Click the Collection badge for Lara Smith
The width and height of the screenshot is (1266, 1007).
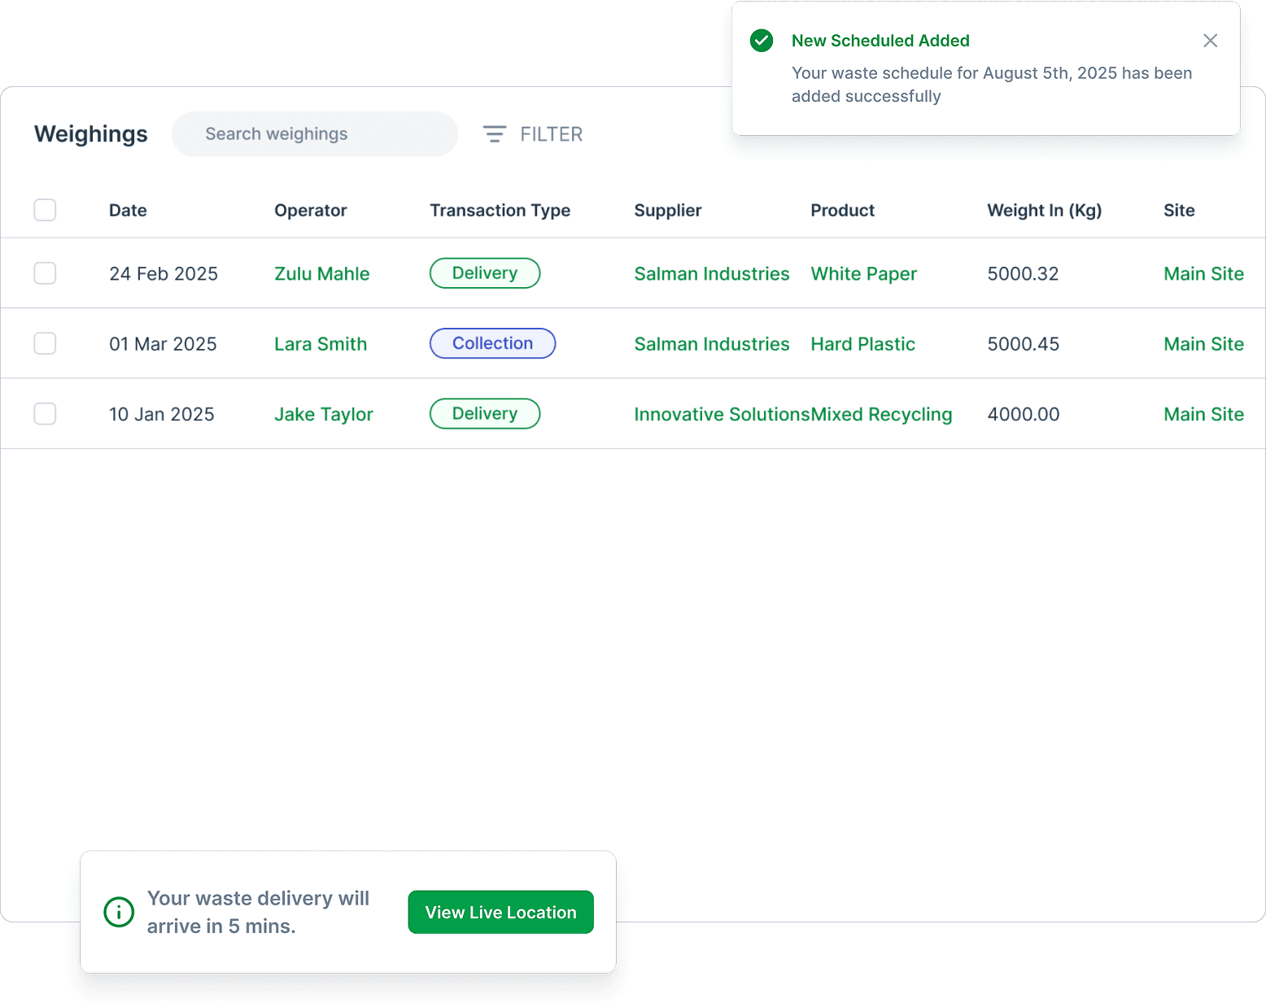492,343
